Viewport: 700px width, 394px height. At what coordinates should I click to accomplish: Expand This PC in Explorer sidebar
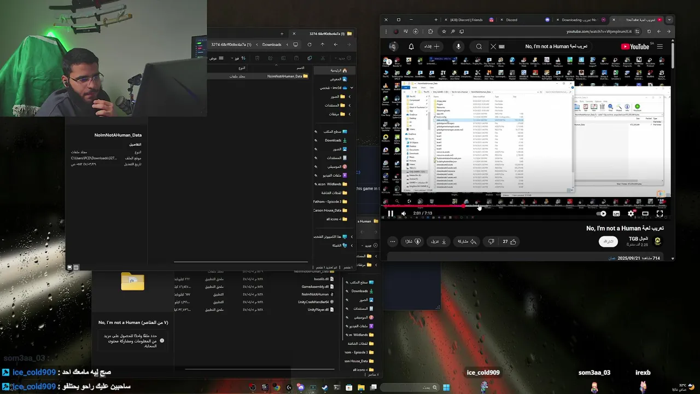[352, 236]
